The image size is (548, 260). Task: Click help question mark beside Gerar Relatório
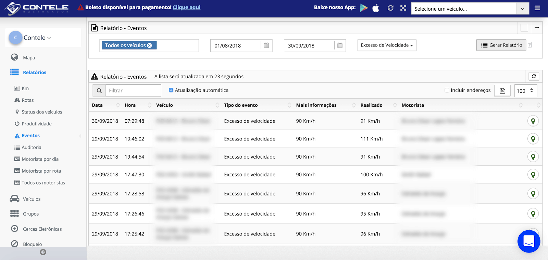point(530,45)
